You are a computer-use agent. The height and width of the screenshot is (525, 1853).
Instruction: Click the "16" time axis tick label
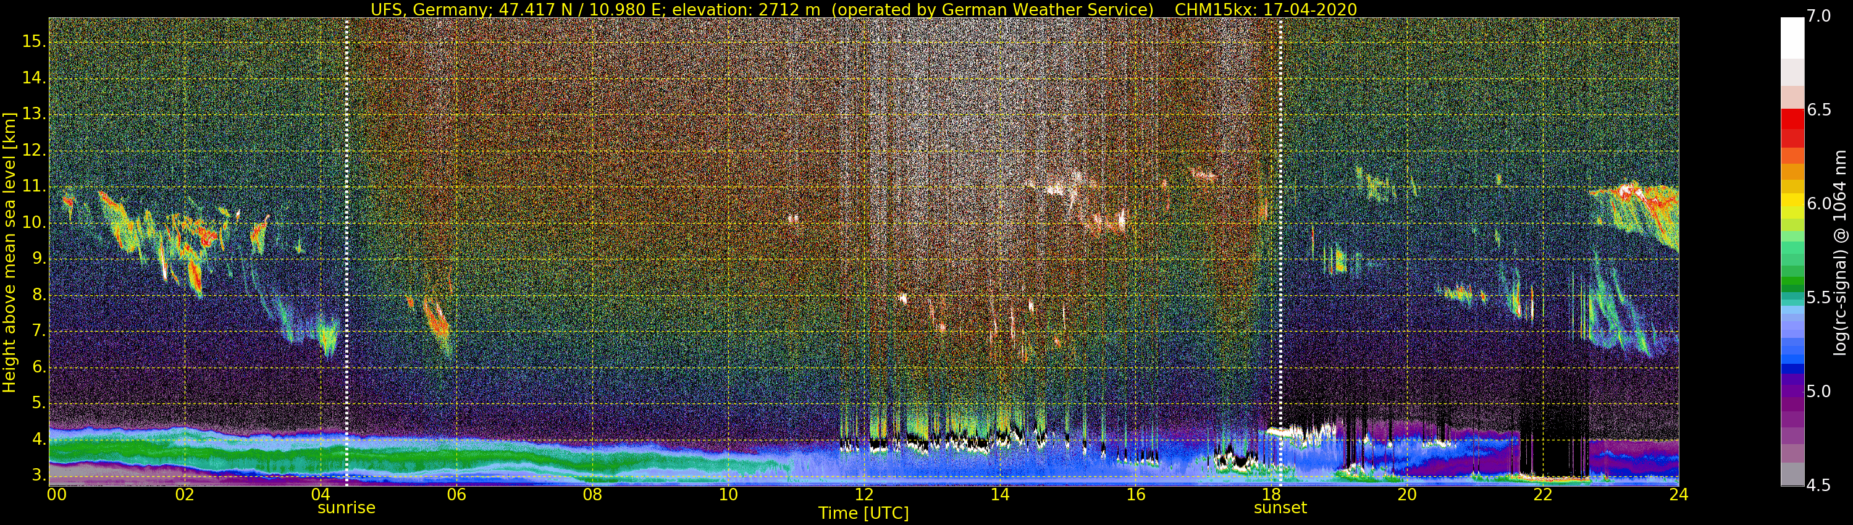[x=1136, y=495]
